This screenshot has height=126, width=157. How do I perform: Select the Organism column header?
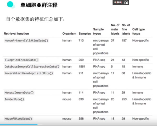(69, 34)
